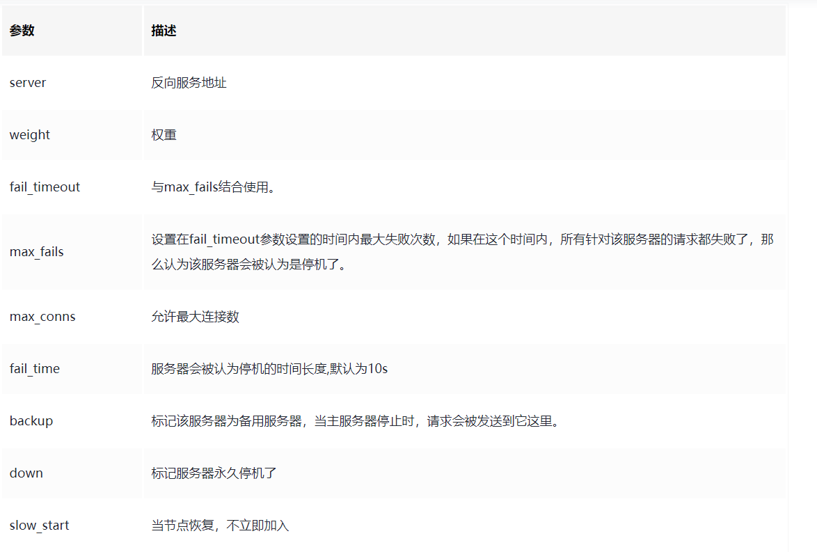Select the 'slow_start' parameter cell

click(x=72, y=525)
